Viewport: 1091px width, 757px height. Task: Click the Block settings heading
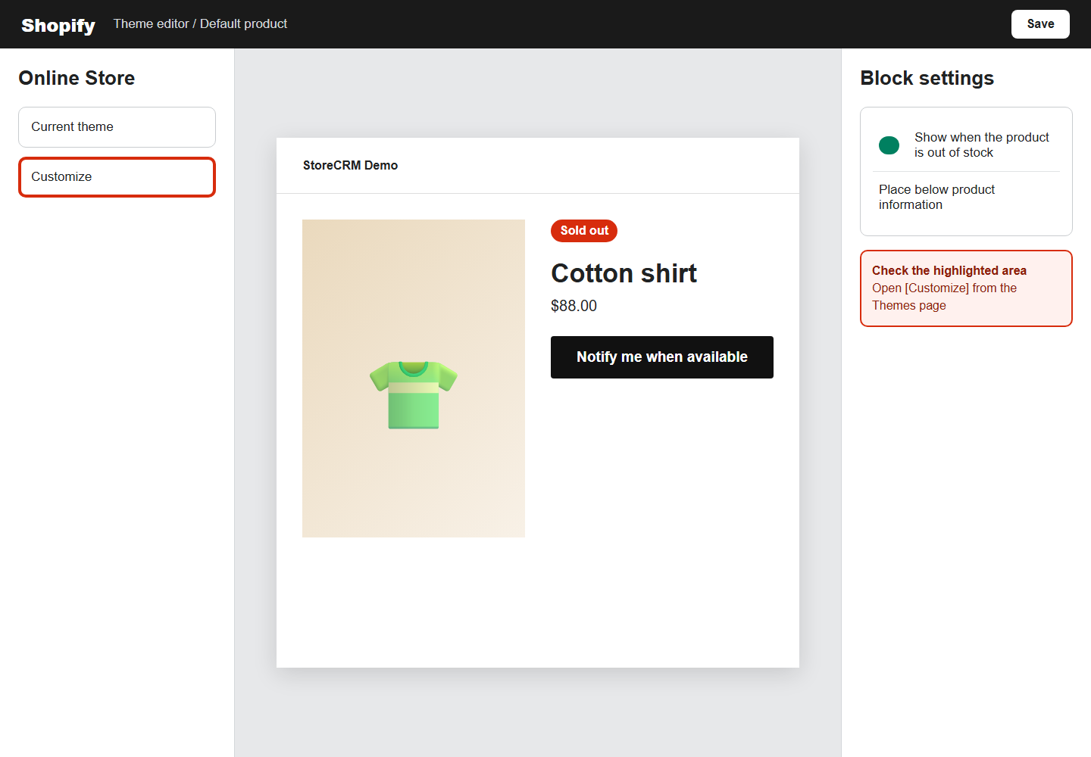[x=927, y=78]
